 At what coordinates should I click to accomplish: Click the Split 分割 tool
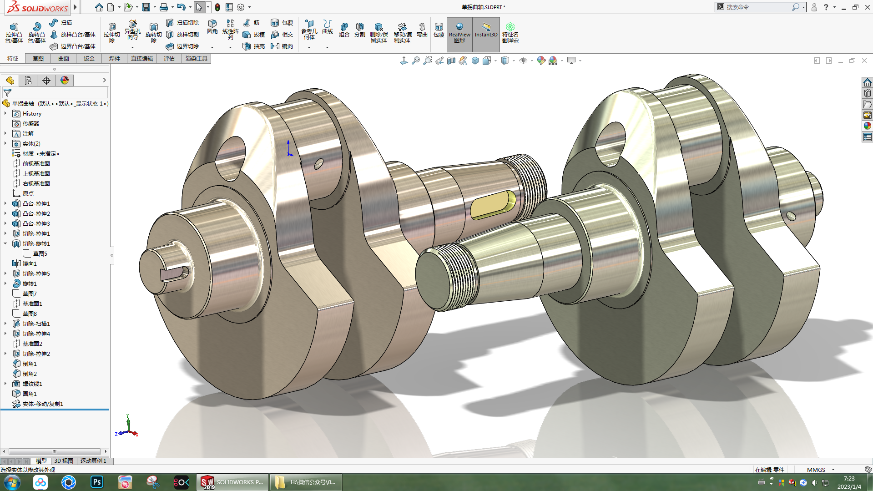click(x=360, y=30)
